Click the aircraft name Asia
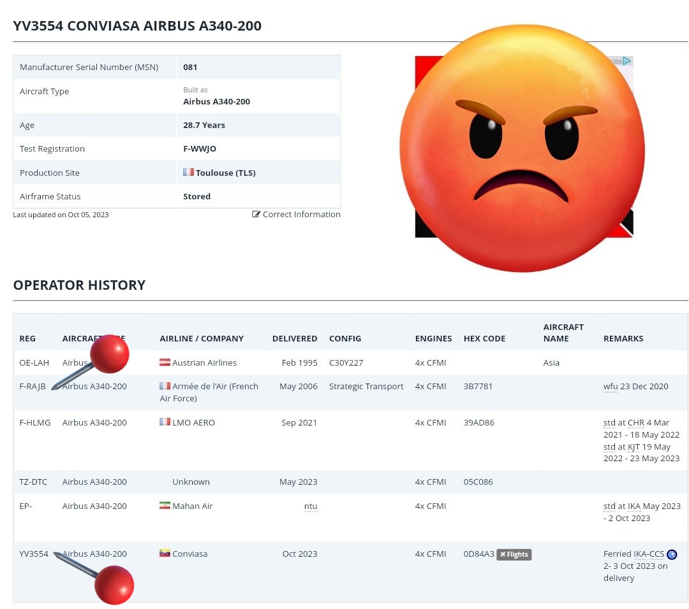This screenshot has height=609, width=689. point(551,363)
